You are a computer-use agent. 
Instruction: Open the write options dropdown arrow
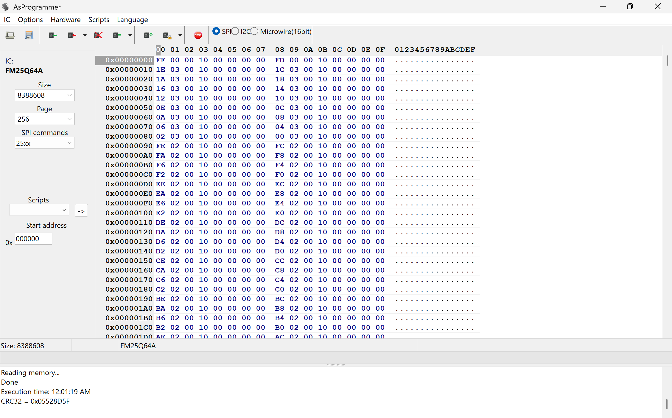coord(85,35)
